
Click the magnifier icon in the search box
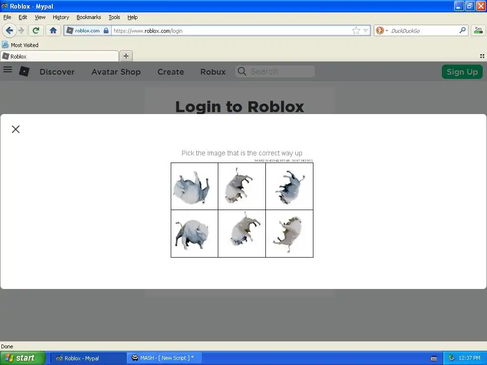(x=462, y=30)
